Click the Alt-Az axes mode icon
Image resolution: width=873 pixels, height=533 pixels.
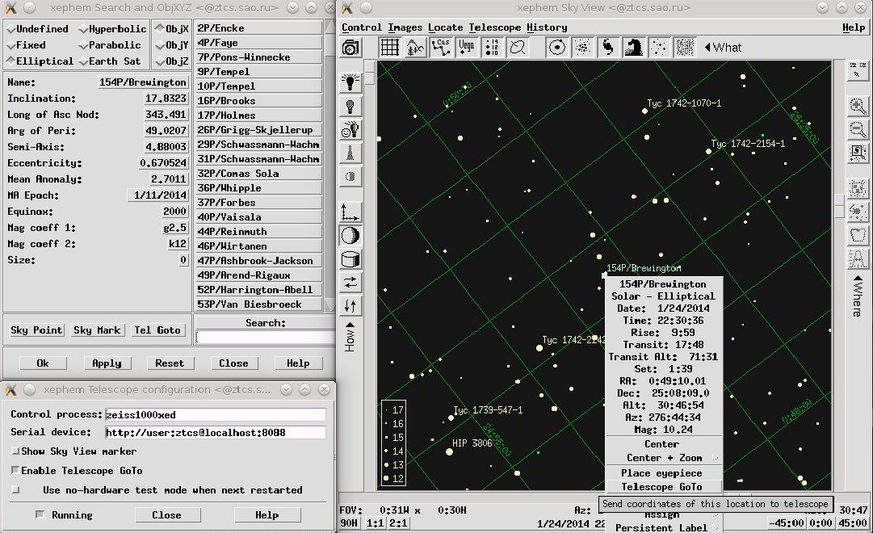pos(350,212)
